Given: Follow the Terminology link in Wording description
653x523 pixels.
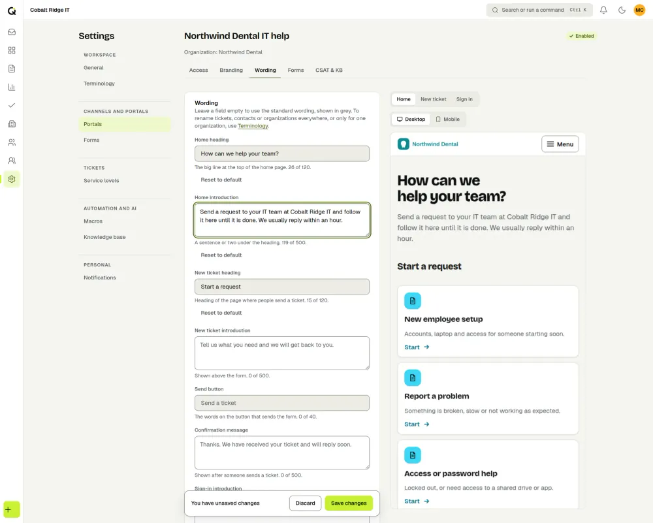Looking at the screenshot, I should tap(253, 126).
